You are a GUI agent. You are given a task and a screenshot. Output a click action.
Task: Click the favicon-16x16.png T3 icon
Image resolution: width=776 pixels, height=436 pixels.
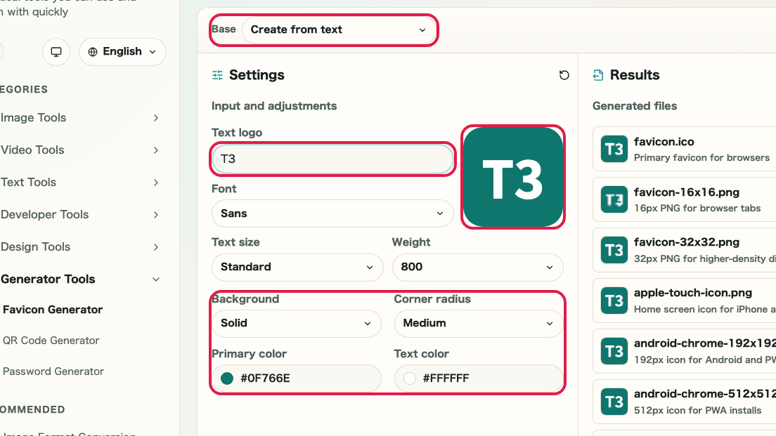click(x=614, y=199)
